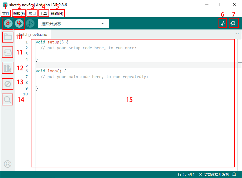This screenshot has height=178, width=242.
Task: Open the editor tab three-dots overflow menu
Action: point(237,34)
